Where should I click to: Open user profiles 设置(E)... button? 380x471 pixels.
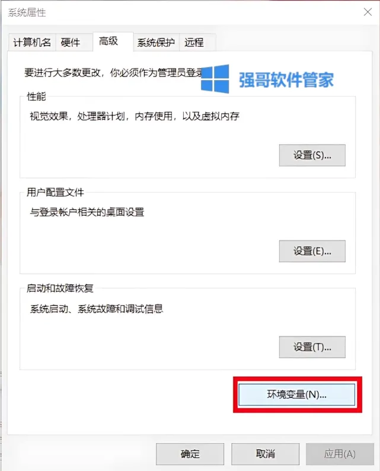click(x=312, y=251)
